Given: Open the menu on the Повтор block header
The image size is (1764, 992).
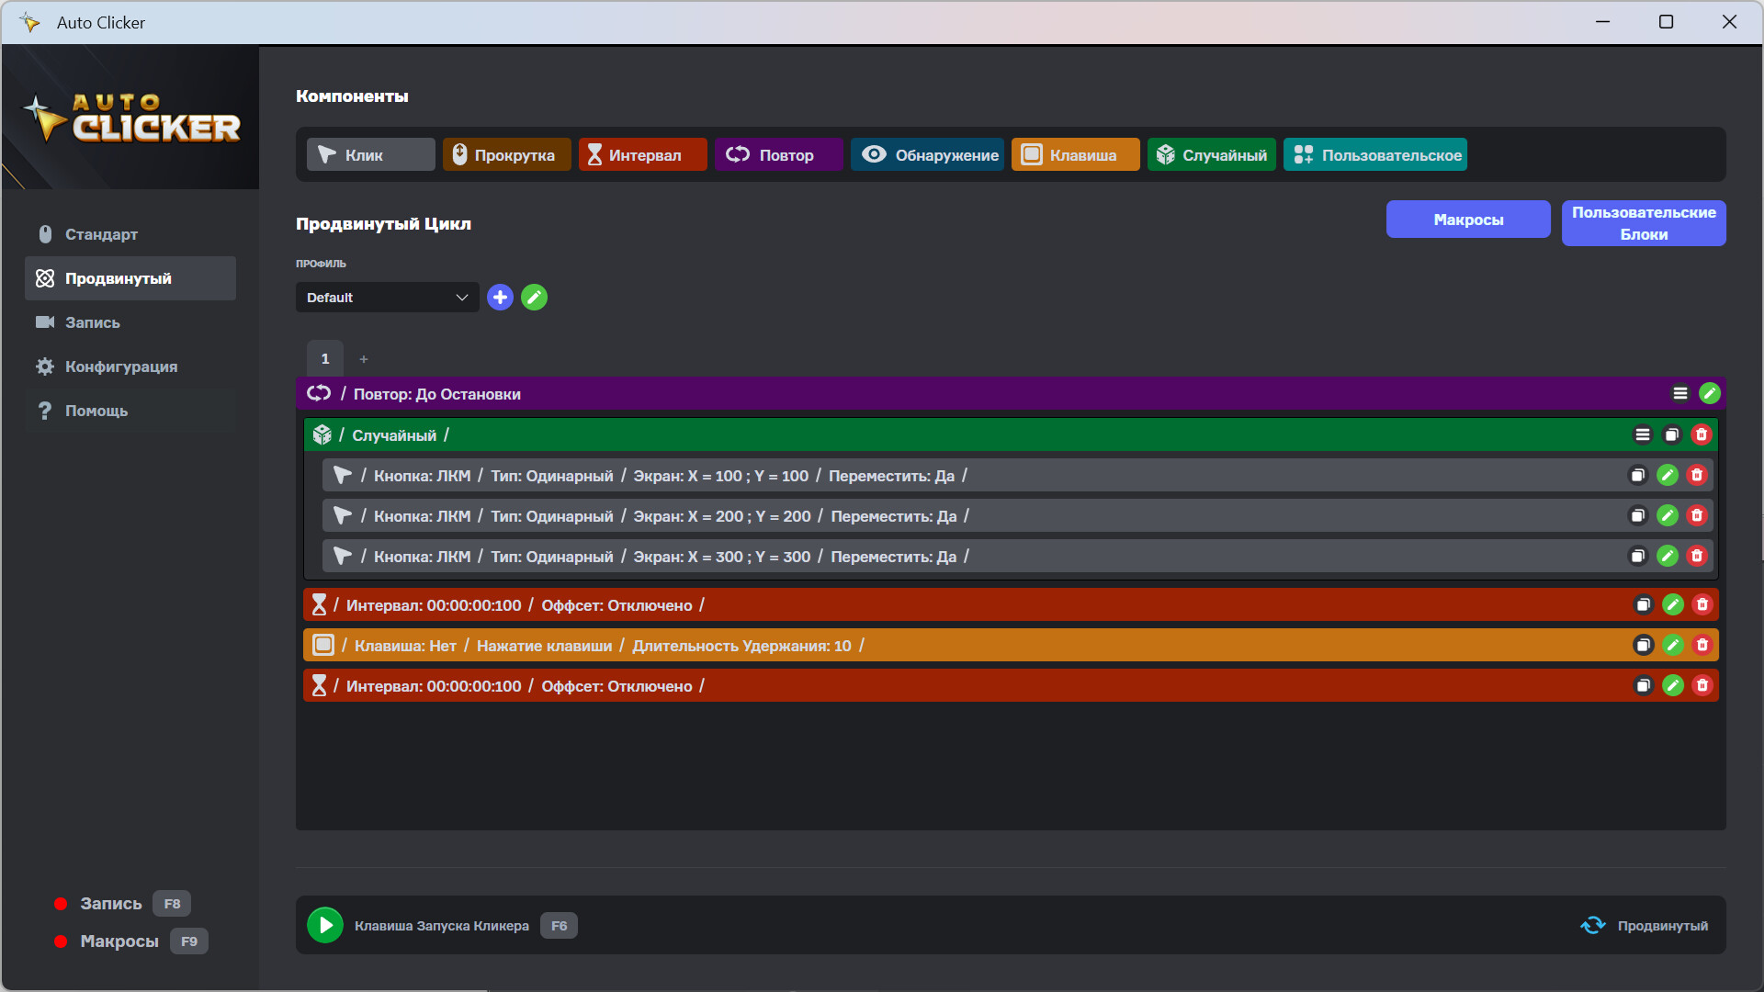Looking at the screenshot, I should (1680, 393).
